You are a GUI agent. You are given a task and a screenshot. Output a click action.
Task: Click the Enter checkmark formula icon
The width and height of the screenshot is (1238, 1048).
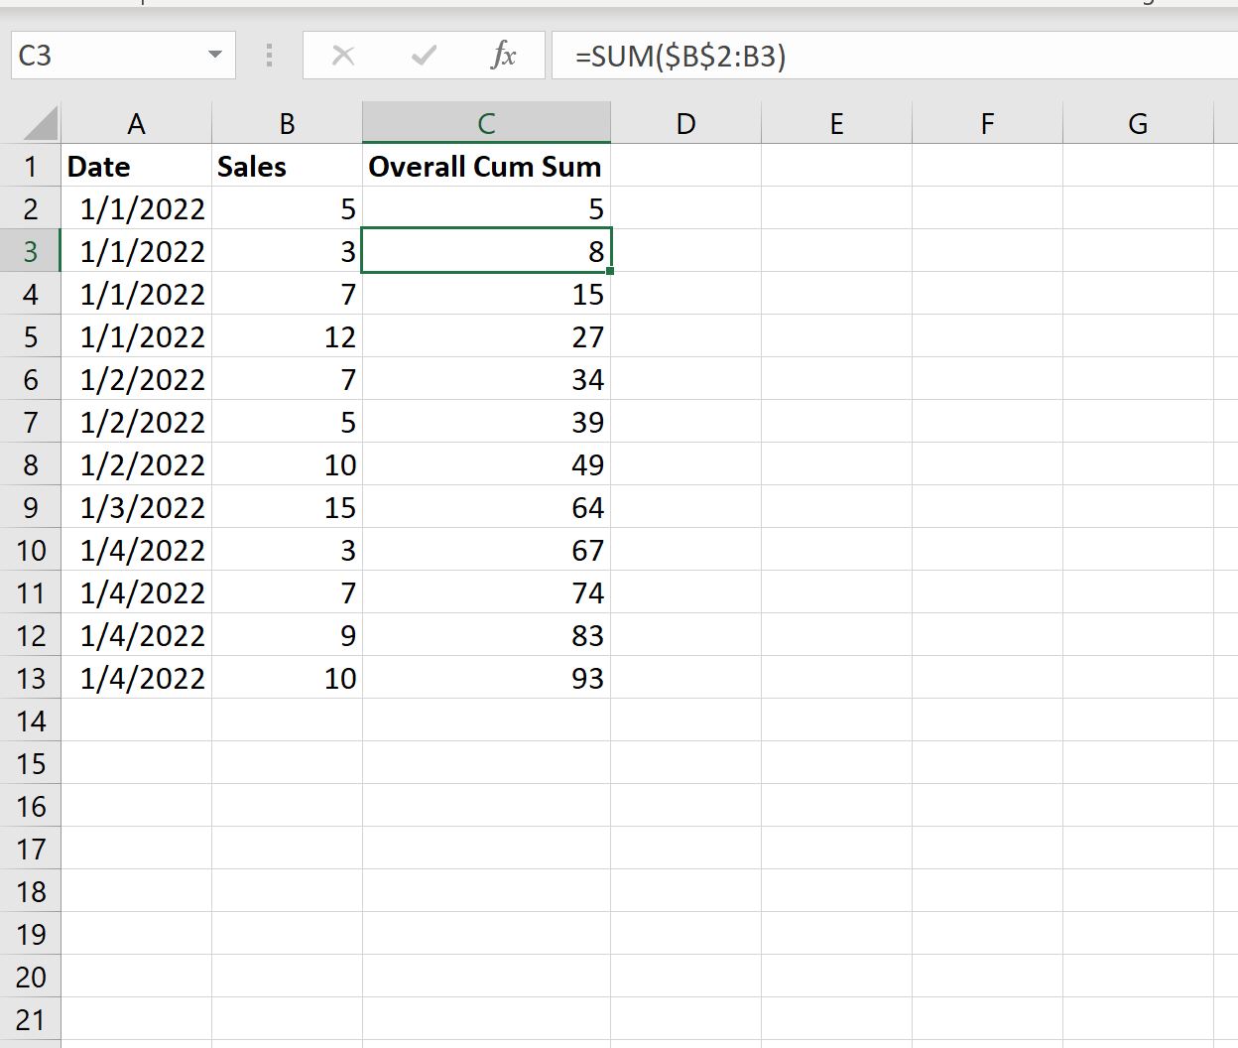click(x=424, y=56)
